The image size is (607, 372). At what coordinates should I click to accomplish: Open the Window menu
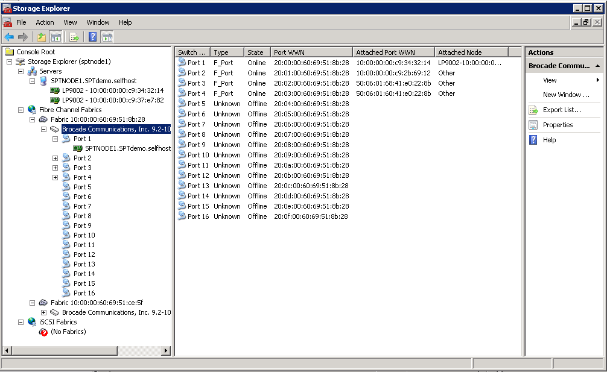(x=98, y=22)
